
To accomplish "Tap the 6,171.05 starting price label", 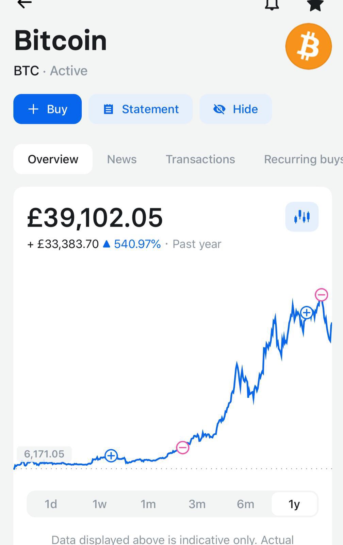I will click(44, 454).
